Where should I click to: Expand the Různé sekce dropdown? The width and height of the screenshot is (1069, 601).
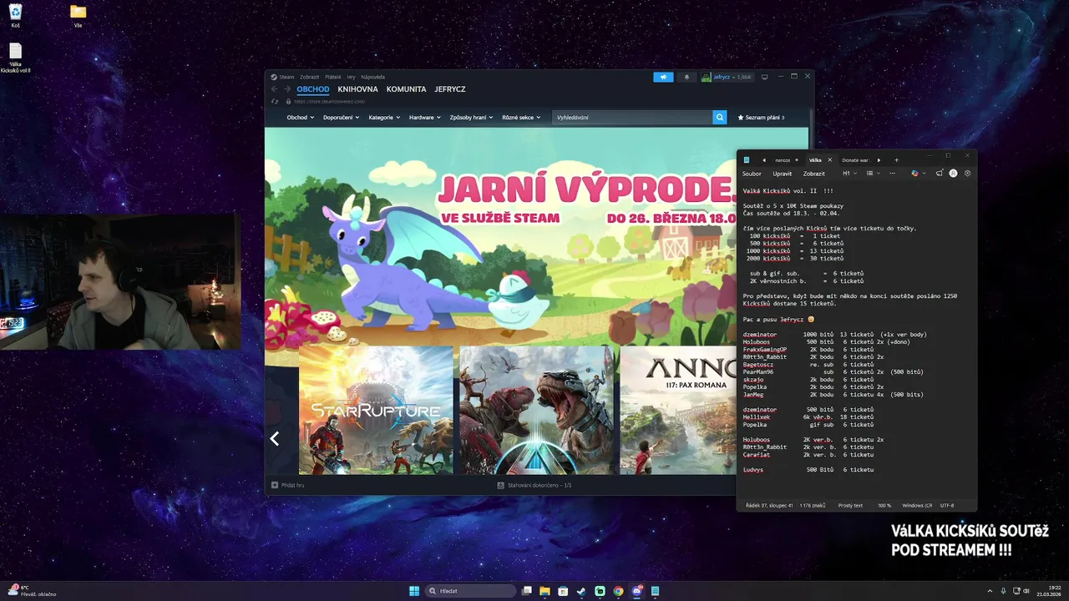point(521,118)
